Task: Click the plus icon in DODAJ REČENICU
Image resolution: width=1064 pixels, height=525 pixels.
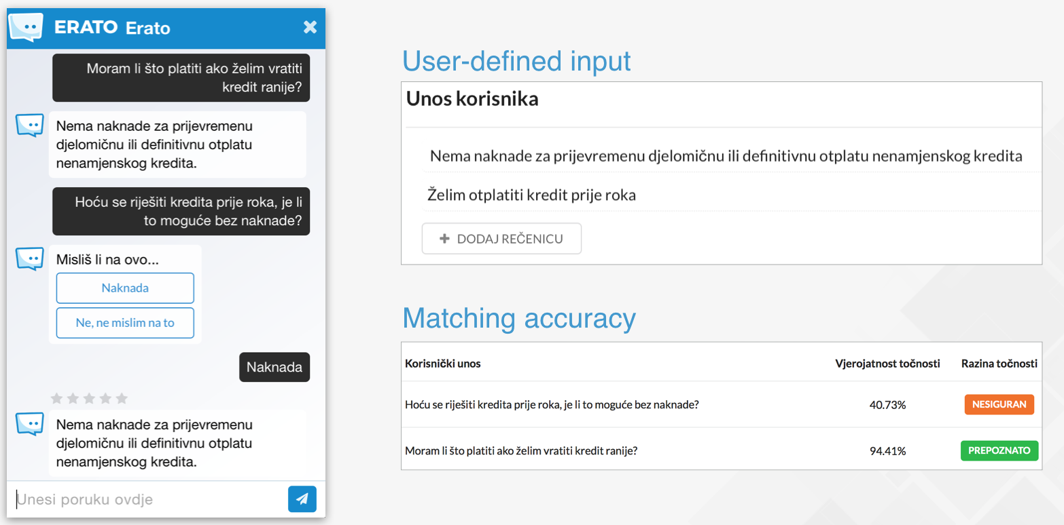Action: coord(445,239)
